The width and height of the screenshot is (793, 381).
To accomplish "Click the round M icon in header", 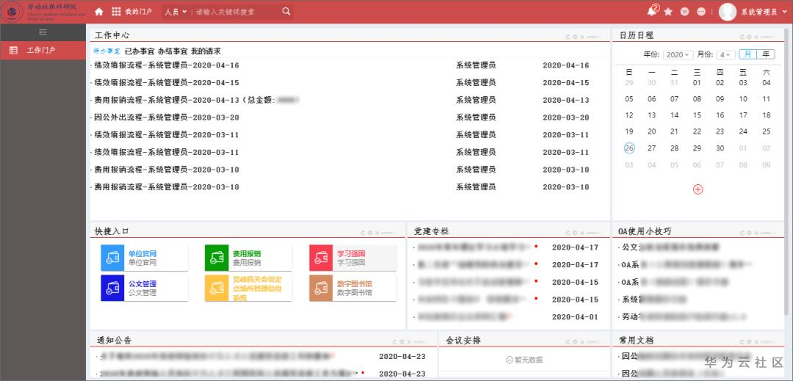I will tap(685, 12).
